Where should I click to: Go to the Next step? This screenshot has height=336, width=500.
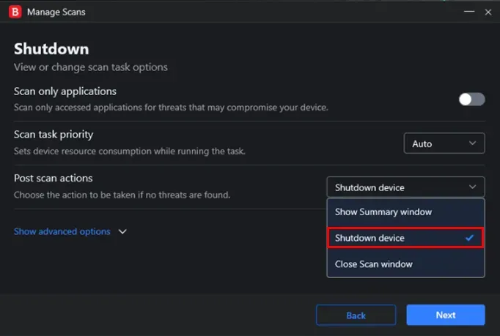tap(446, 315)
